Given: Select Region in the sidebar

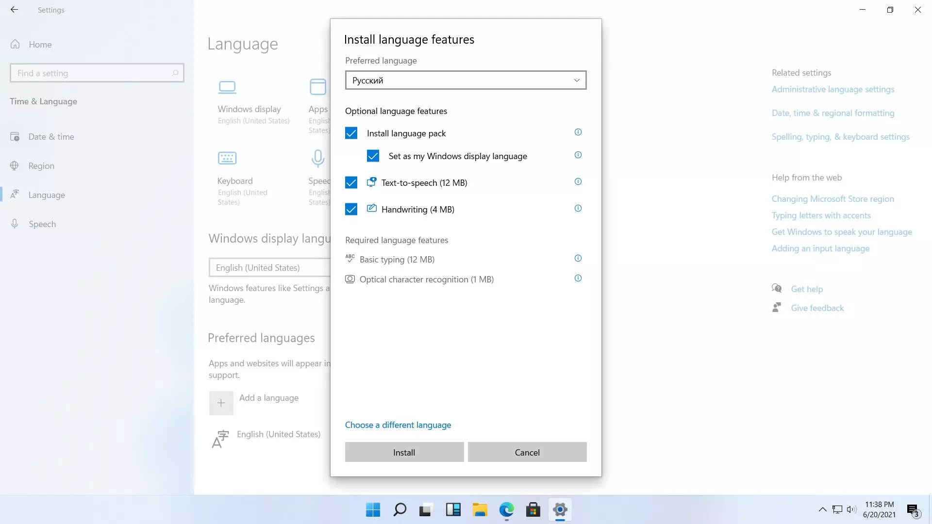Looking at the screenshot, I should point(41,166).
